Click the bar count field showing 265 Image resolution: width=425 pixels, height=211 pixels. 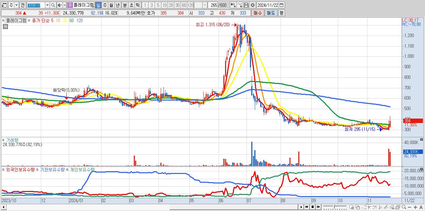(x=213, y=5)
